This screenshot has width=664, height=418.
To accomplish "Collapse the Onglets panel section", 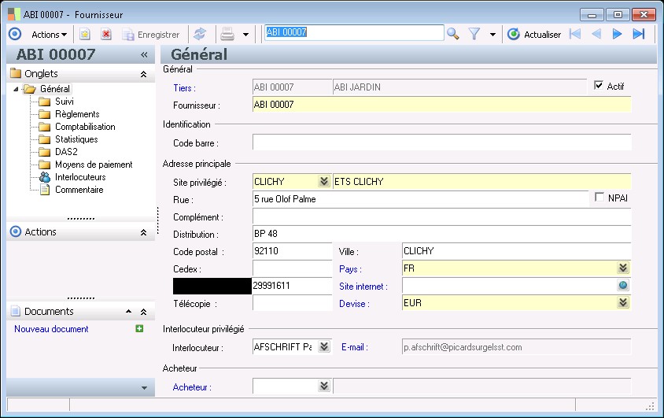I will click(143, 74).
